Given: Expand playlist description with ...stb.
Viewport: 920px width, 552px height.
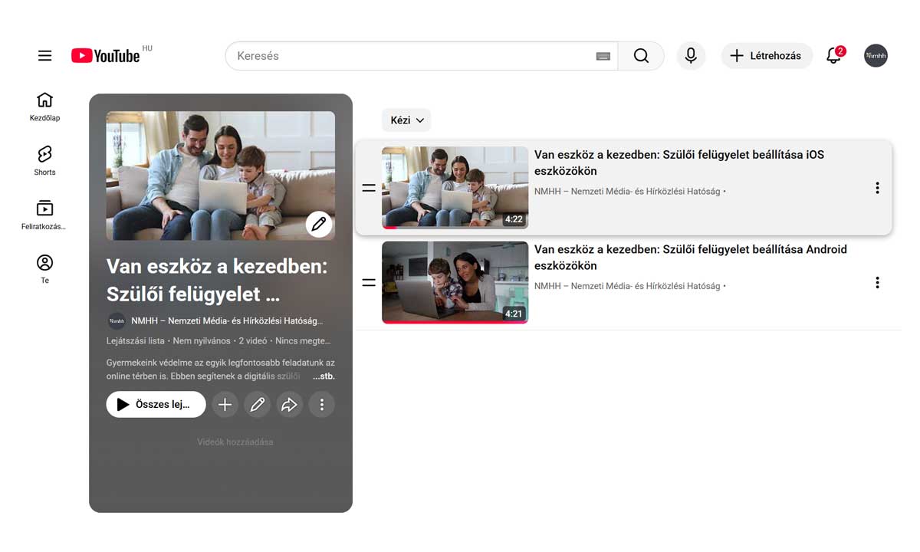Looking at the screenshot, I should [324, 376].
